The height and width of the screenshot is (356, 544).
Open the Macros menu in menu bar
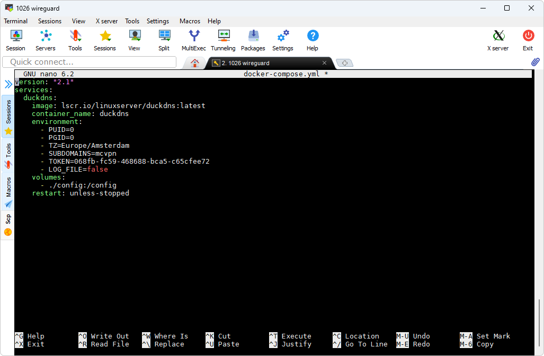point(190,21)
